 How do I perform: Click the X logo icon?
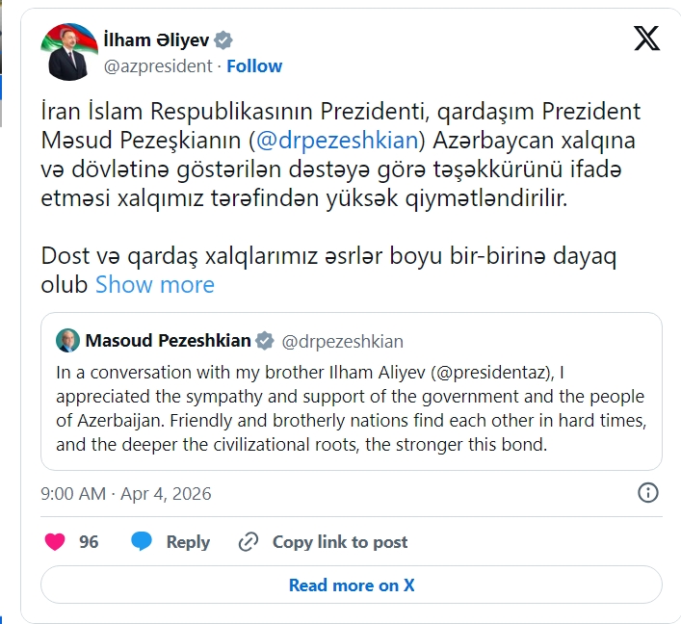647,39
